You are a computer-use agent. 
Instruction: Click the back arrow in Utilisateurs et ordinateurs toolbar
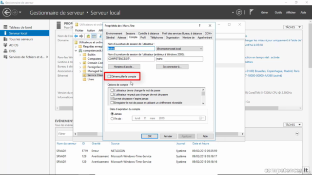tap(76, 36)
